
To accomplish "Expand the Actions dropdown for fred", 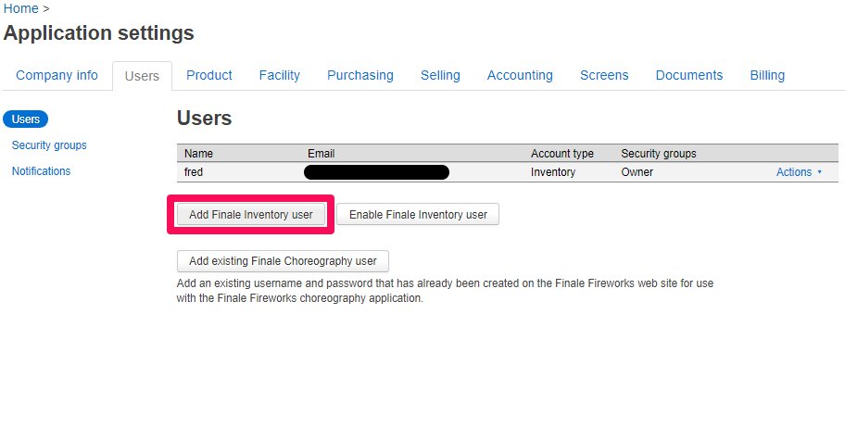I will [x=798, y=172].
